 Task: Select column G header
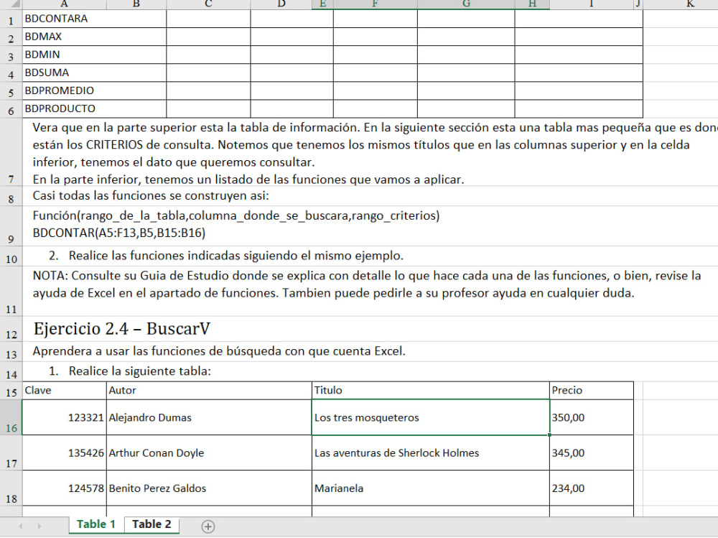tap(466, 4)
